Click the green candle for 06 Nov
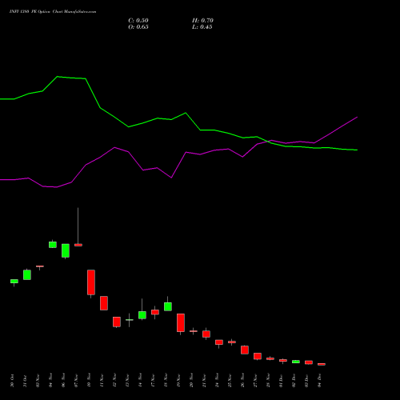This screenshot has height=400, width=400. click(66, 250)
